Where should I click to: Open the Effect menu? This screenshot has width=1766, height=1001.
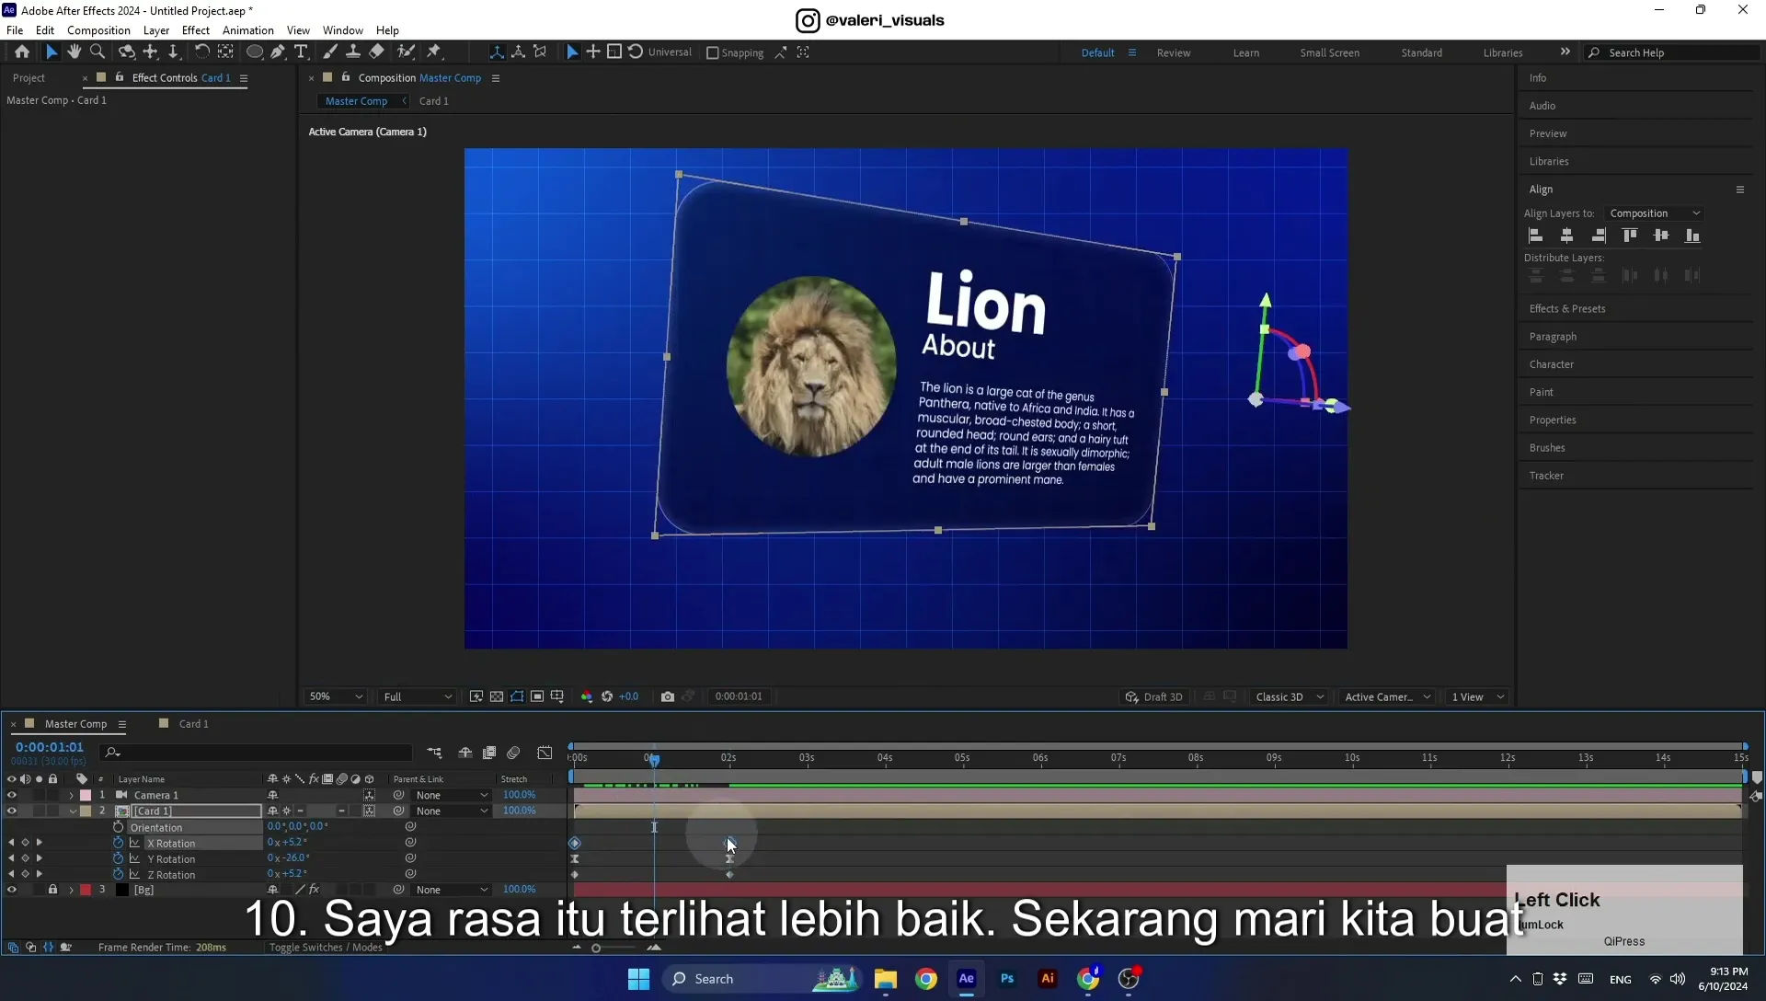[195, 30]
